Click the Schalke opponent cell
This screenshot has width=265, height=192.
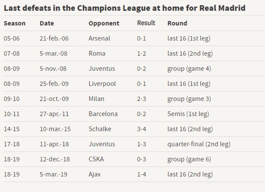(x=100, y=129)
